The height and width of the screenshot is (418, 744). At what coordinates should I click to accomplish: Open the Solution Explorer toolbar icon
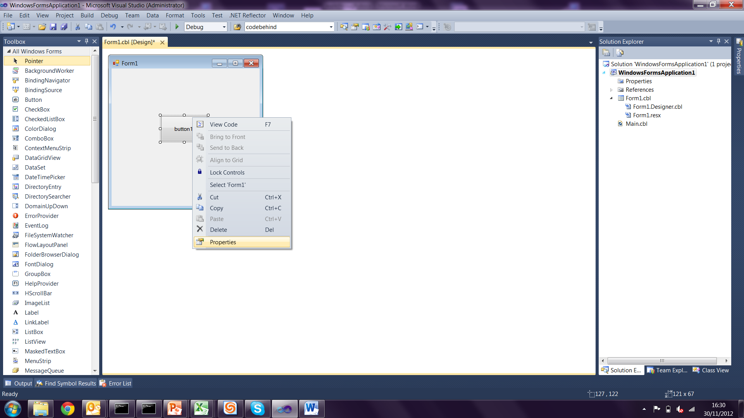coord(344,27)
